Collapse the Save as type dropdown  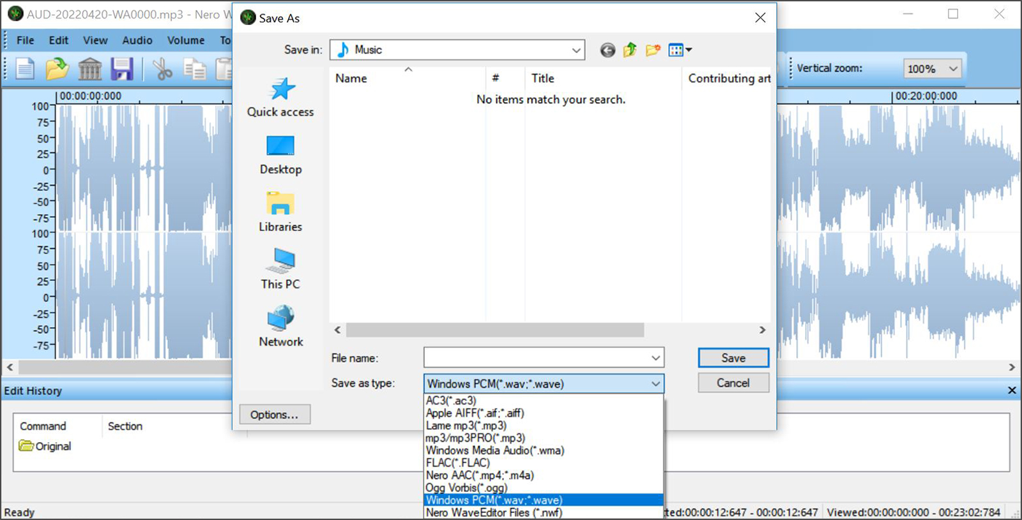[x=655, y=383]
